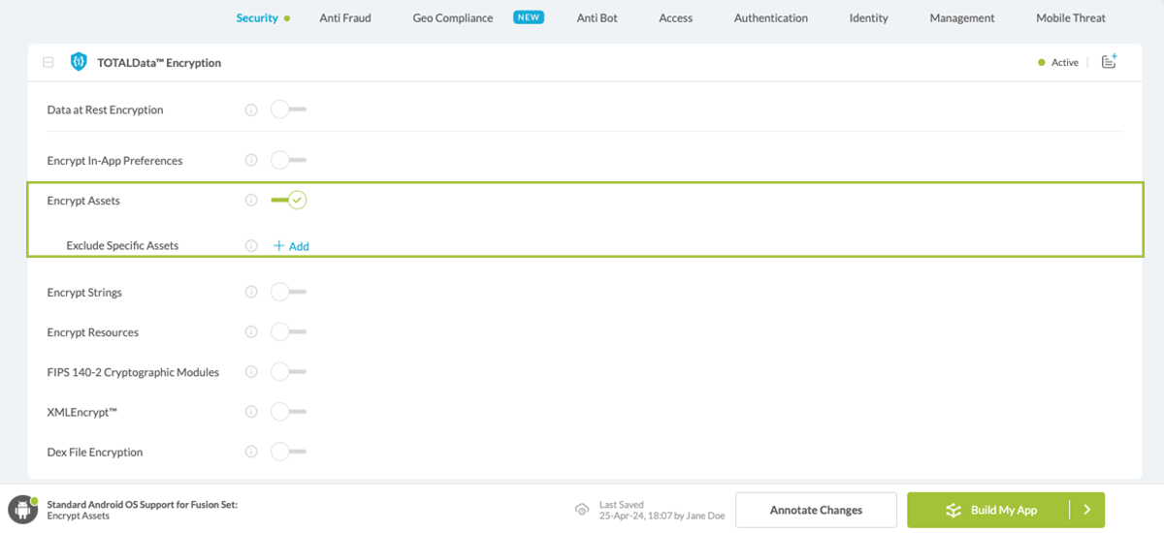Open the notes icon beside Active status
1164x533 pixels.
coord(1110,62)
